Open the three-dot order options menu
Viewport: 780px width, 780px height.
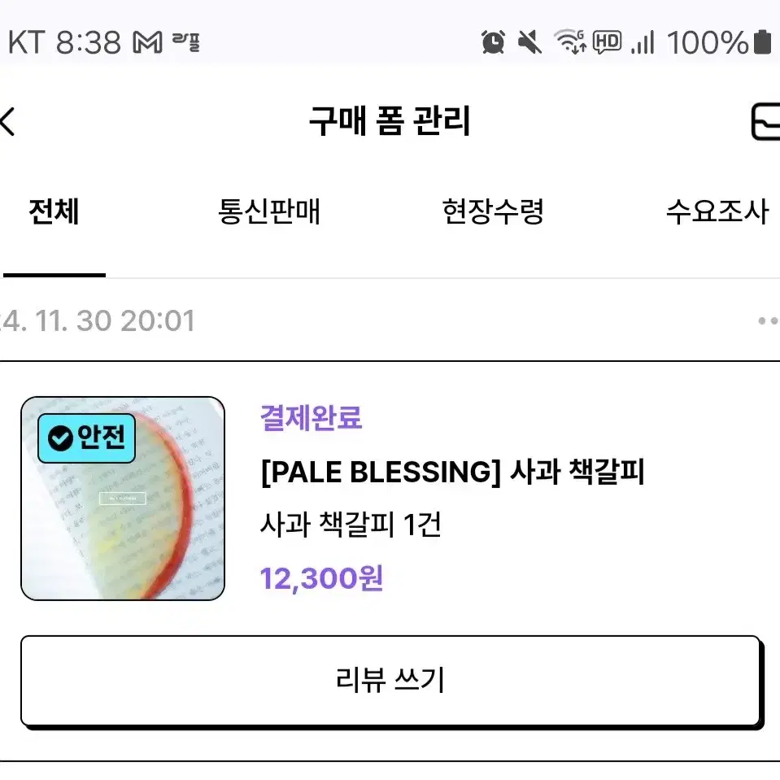click(x=768, y=320)
